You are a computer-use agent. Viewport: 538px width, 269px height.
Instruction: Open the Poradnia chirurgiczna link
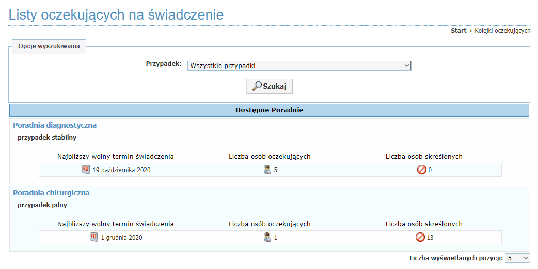pos(51,193)
